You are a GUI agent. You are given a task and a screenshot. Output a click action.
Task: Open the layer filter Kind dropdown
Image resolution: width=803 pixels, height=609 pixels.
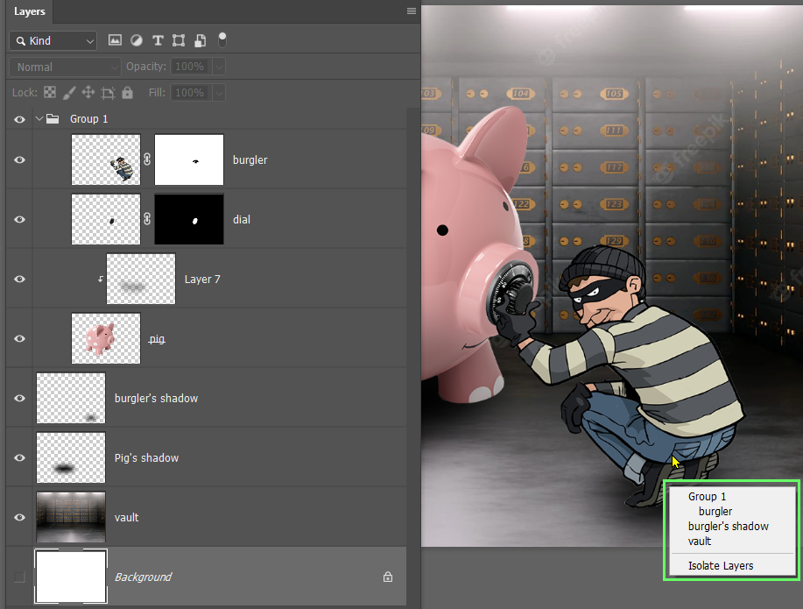click(53, 39)
